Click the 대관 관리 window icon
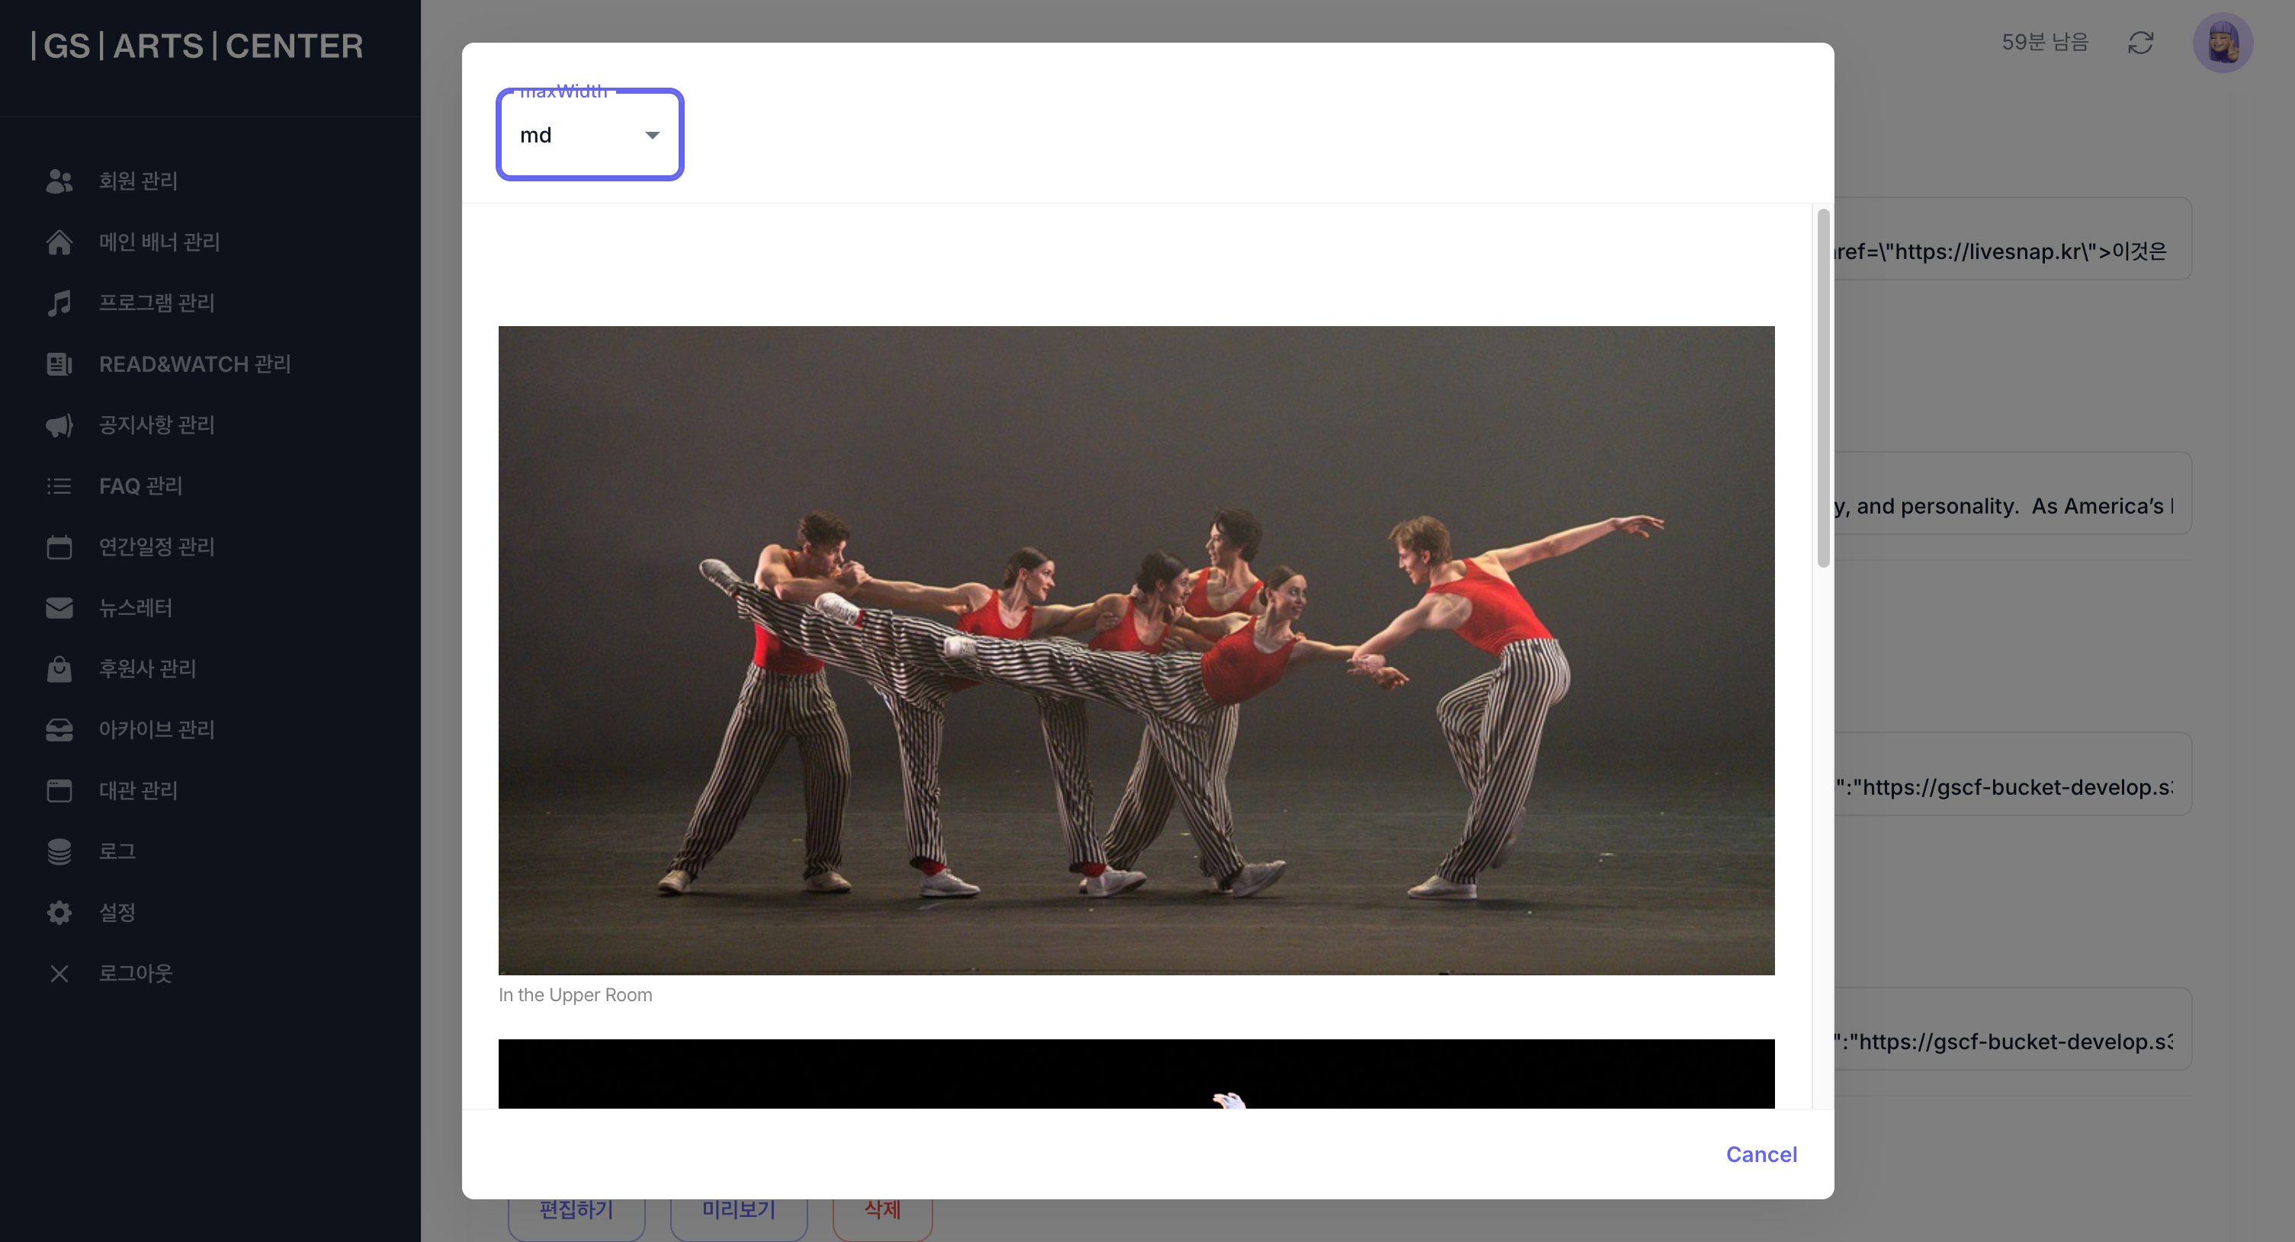 59,791
